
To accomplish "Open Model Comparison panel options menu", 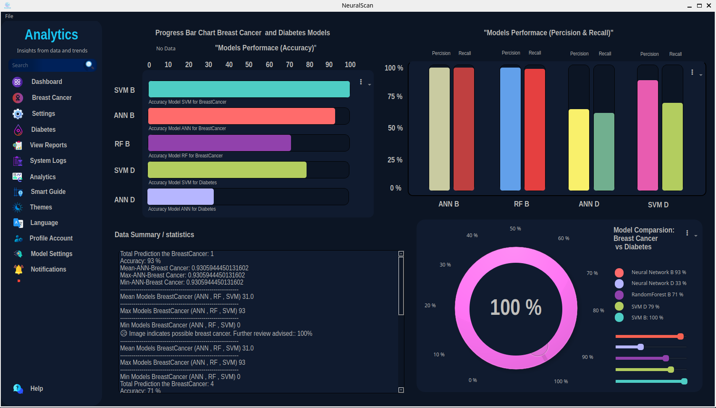I will click(687, 233).
